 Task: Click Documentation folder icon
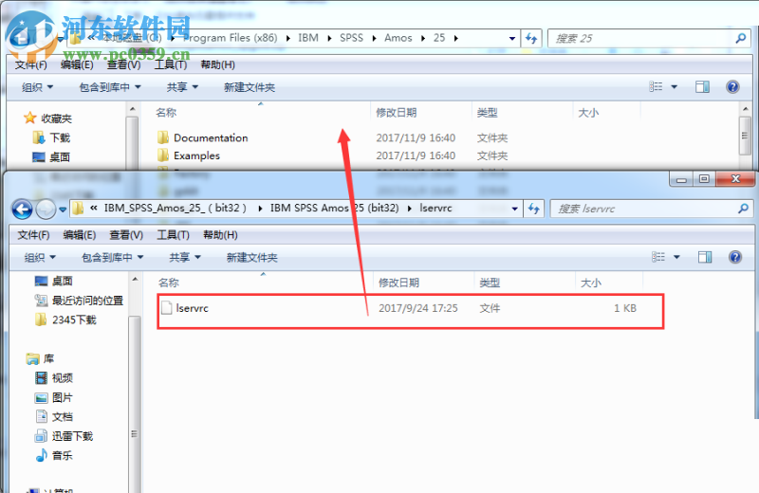pyautogui.click(x=163, y=137)
